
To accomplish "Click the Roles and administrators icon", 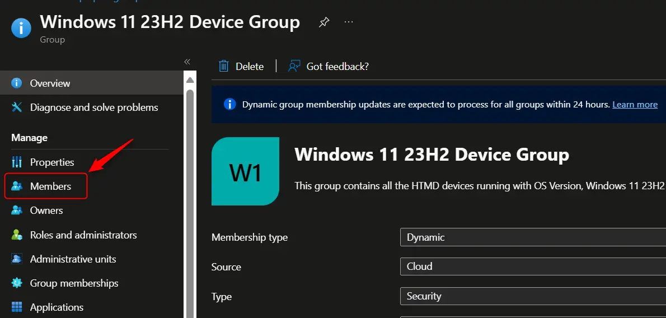I will coord(17,235).
